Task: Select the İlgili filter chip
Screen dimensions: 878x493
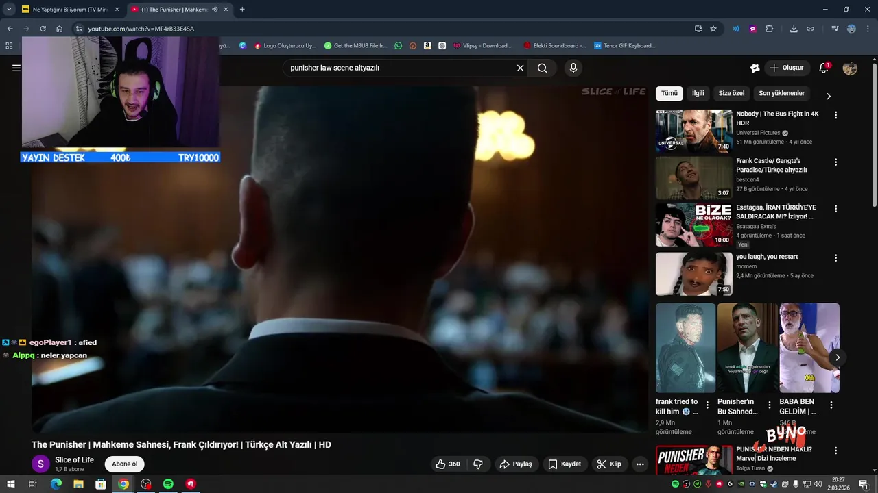Action: click(698, 94)
